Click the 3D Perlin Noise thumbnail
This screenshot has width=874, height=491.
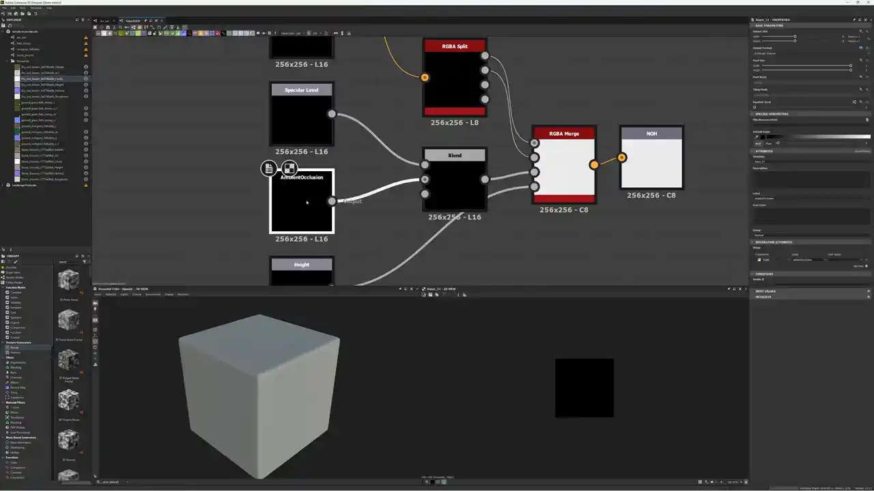coord(68,280)
